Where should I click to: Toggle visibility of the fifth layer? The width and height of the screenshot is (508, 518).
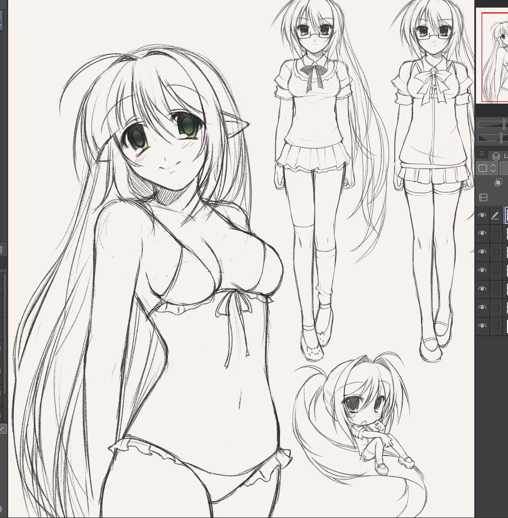click(483, 289)
